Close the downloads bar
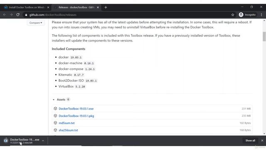Viewport: 266px width, 150px height. (x=262, y=140)
